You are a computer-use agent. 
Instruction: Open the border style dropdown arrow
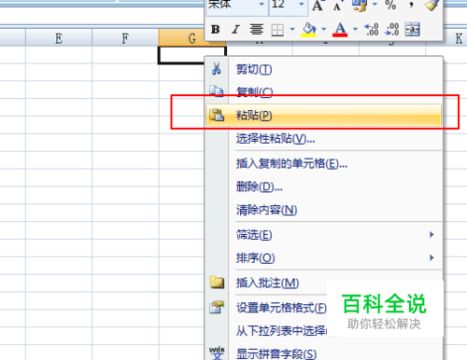point(292,29)
